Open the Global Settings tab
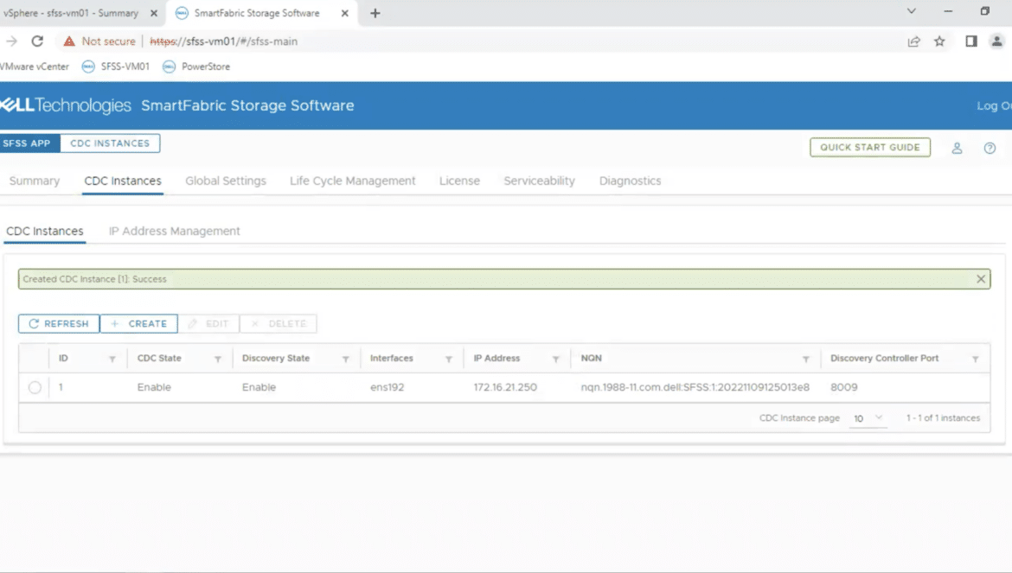1012x573 pixels. pos(226,181)
